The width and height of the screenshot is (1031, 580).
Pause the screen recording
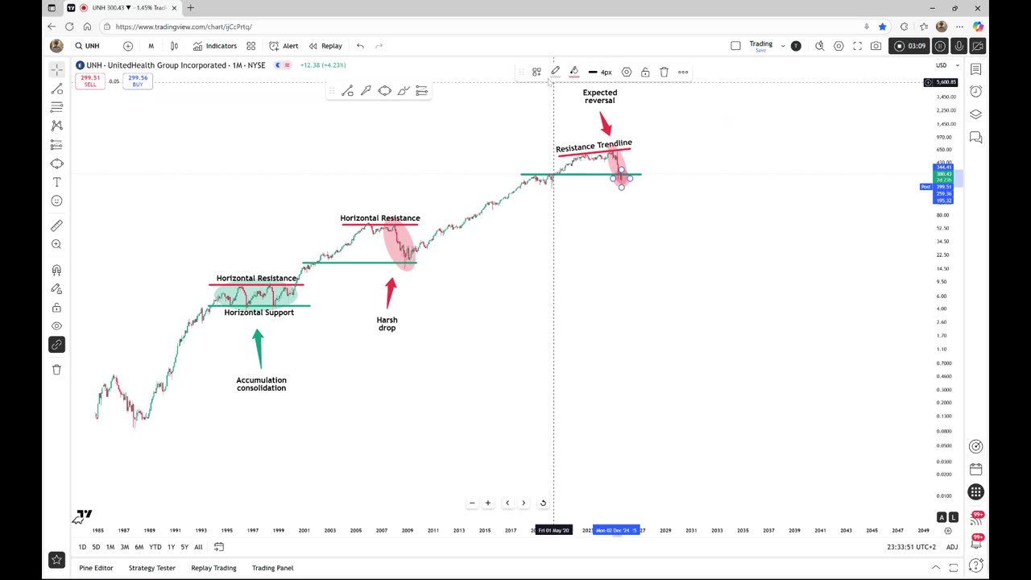click(940, 46)
